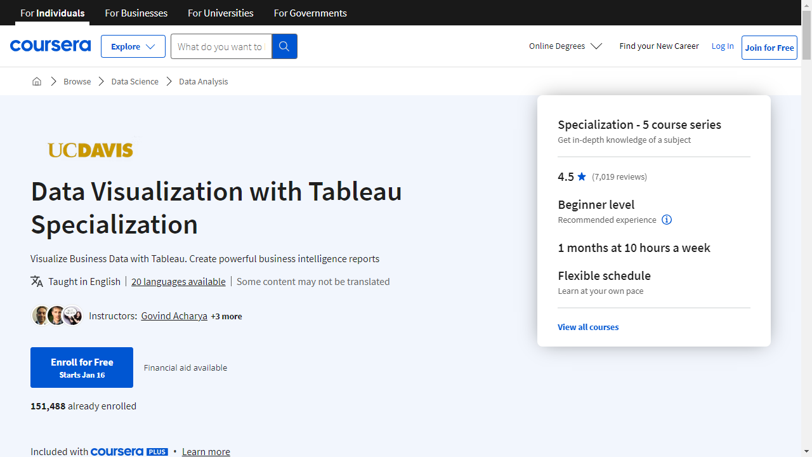Open Govind Acharya's instructor profile
The image size is (812, 457).
click(174, 315)
